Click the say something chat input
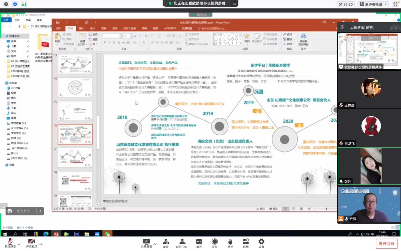This screenshot has height=251, width=401. [25, 211]
